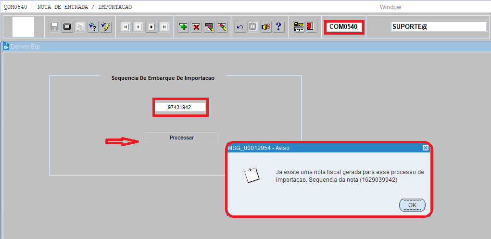Image resolution: width=491 pixels, height=239 pixels.
Task: Jump to the last record
Action: (x=164, y=27)
